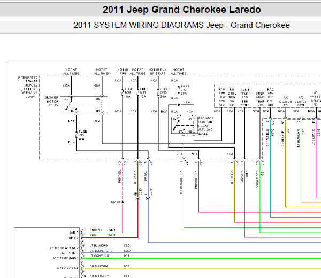Click the 'FUSE J15 40A' label
This screenshot has height=278, width=321.
82,135
